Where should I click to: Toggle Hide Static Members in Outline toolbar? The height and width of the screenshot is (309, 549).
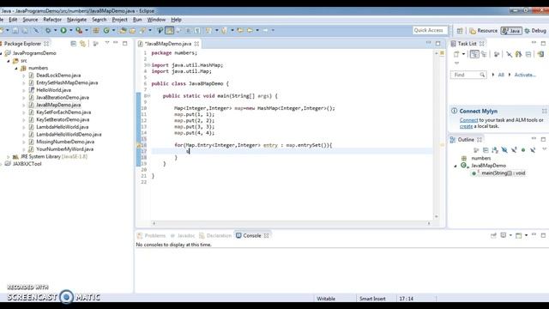point(514,150)
